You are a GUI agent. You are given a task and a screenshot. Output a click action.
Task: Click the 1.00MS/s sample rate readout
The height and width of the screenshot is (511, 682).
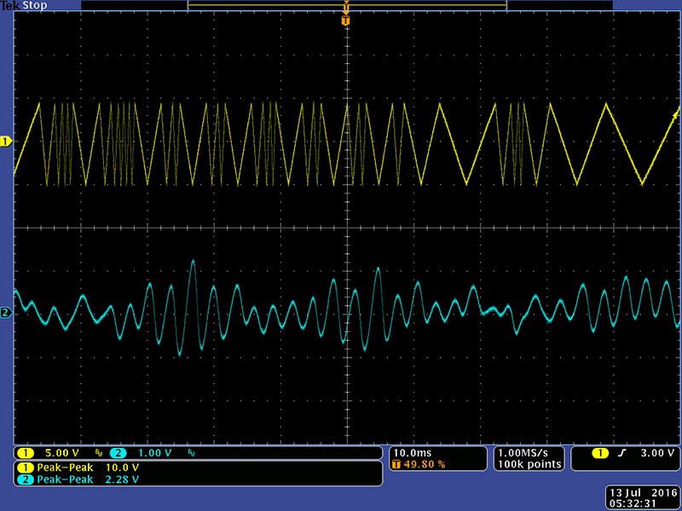[529, 452]
